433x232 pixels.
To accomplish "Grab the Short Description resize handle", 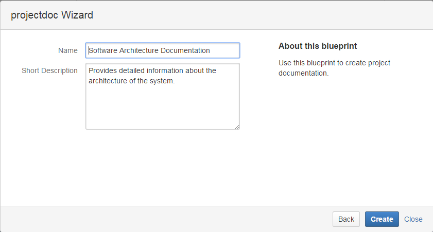I will pos(237,127).
